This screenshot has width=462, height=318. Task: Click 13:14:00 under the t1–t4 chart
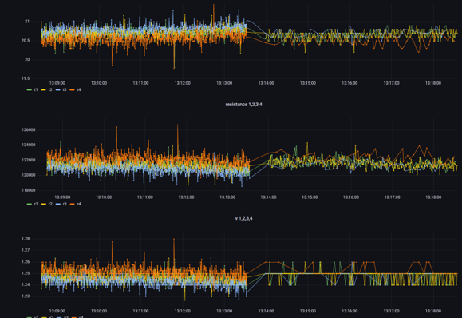point(266,83)
